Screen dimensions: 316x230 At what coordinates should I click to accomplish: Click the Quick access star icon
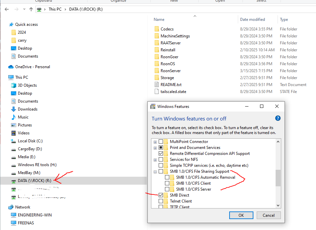pyautogui.click(x=11, y=24)
